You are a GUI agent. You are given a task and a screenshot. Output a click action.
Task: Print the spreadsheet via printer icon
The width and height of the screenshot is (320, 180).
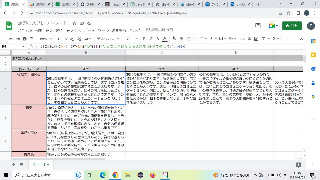point(25,39)
